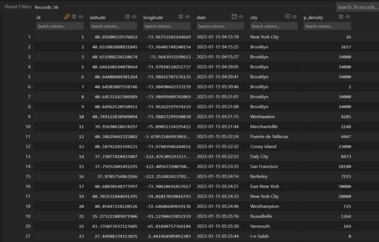The width and height of the screenshot is (379, 242).
Task: Click longitude cell 2.441964905052303
Action: pos(169,236)
